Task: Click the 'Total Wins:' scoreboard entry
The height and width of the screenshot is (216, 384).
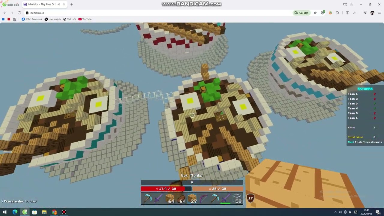Action: pyautogui.click(x=362, y=137)
